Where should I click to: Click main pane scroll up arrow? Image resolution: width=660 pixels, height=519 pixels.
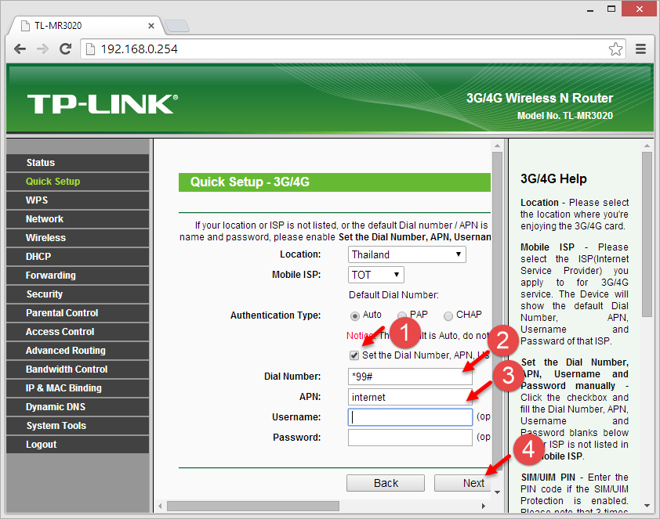point(497,146)
